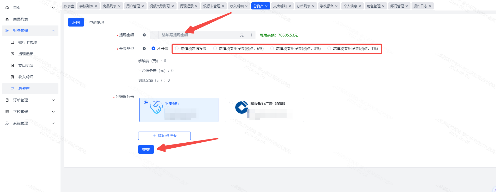Expand the 系统管理 sidebar menu
Screen dimensions: 496x192
(53, 123)
